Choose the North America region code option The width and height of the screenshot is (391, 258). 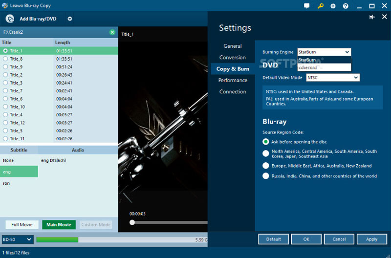[x=266, y=153]
